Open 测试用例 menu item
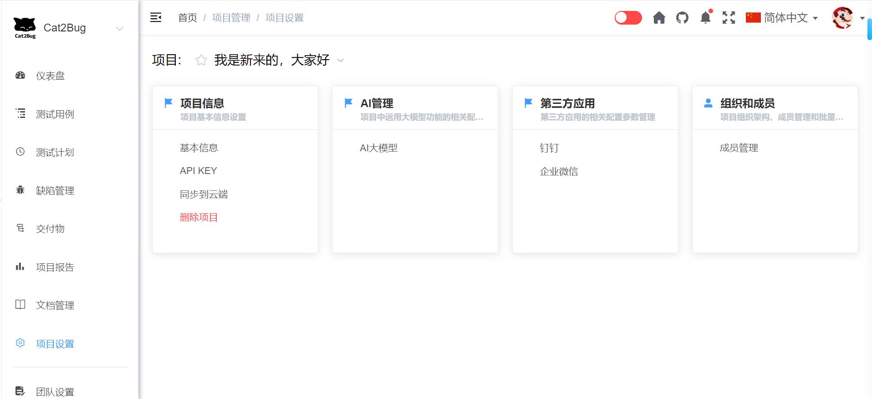Viewport: 872px width, 399px height. click(x=55, y=114)
